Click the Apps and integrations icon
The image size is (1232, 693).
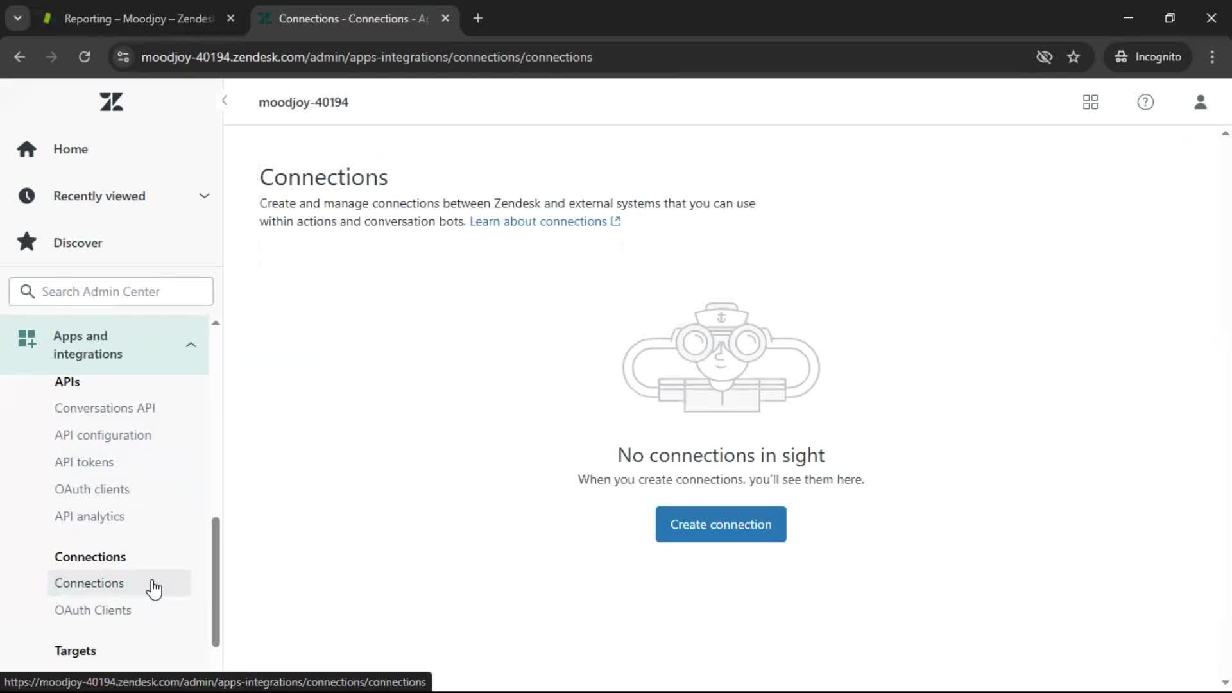coord(27,339)
